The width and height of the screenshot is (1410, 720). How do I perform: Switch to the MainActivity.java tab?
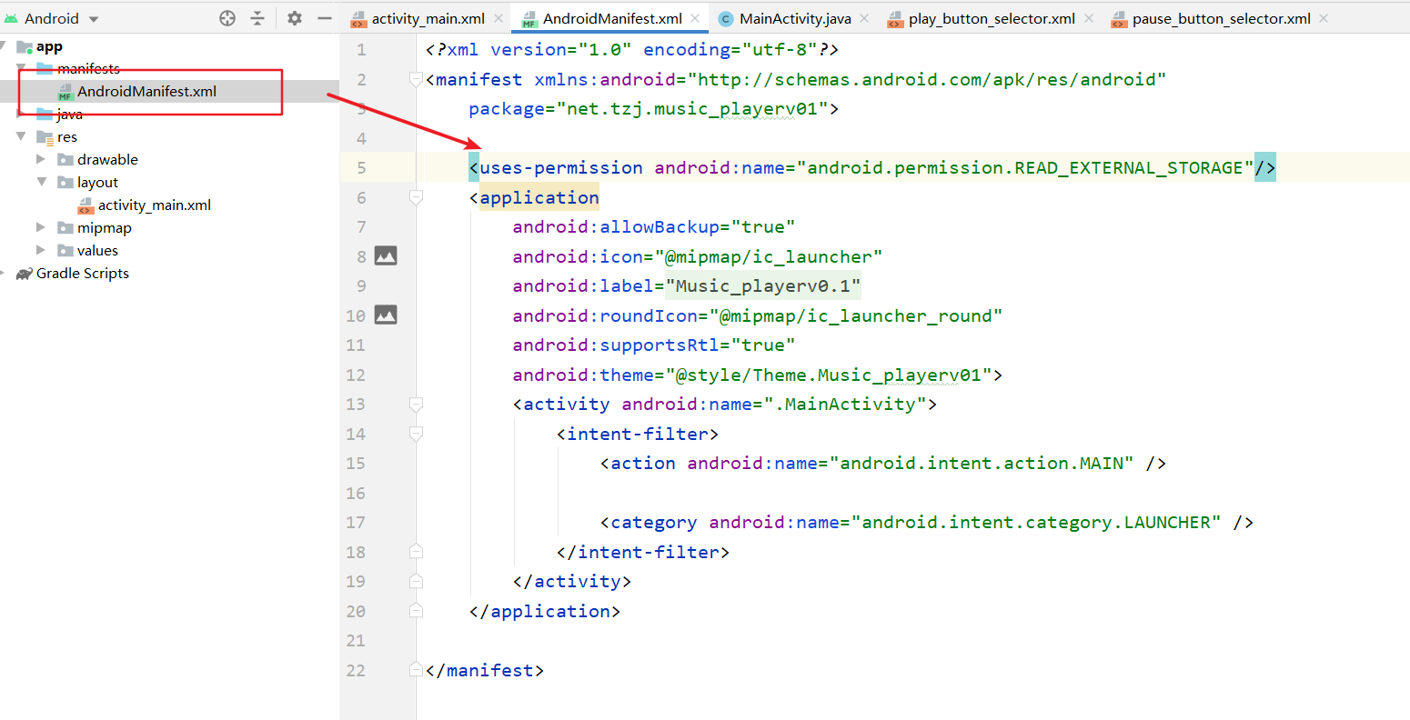coord(795,18)
